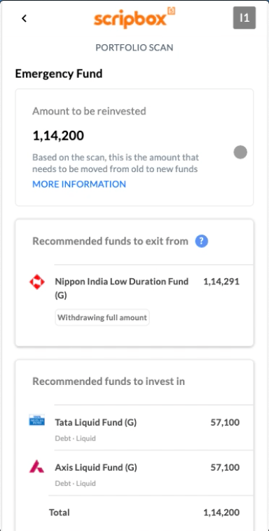
Task: Click the 1,14,291 exit amount
Action: 221,282
